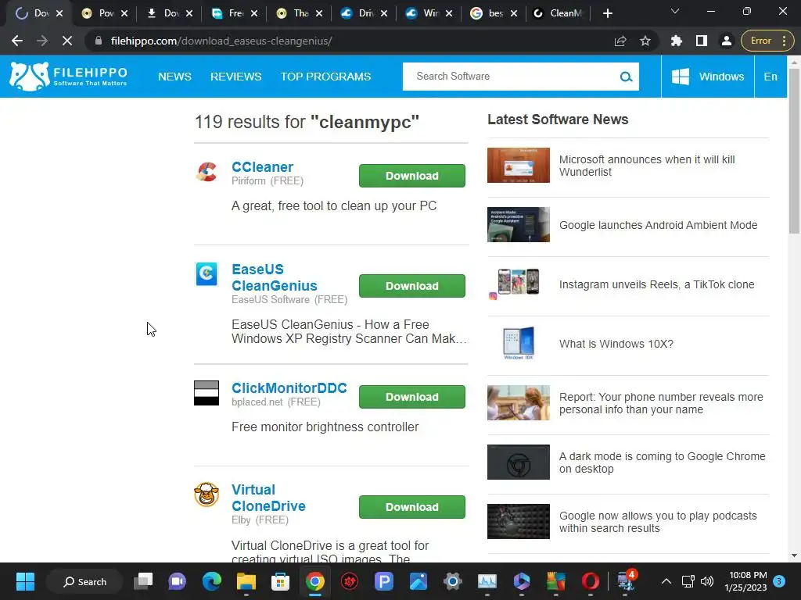Screen dimensions: 801x600
Task: Switch to the CleanM browser tab
Action: pyautogui.click(x=558, y=13)
